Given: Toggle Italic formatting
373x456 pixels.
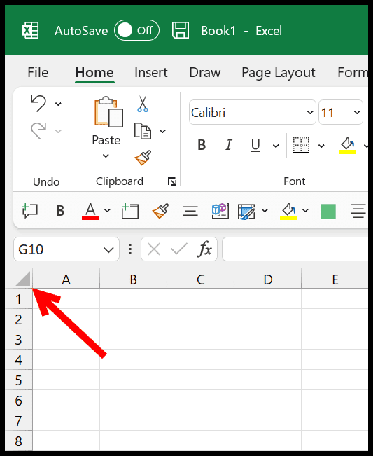Looking at the screenshot, I should [229, 145].
